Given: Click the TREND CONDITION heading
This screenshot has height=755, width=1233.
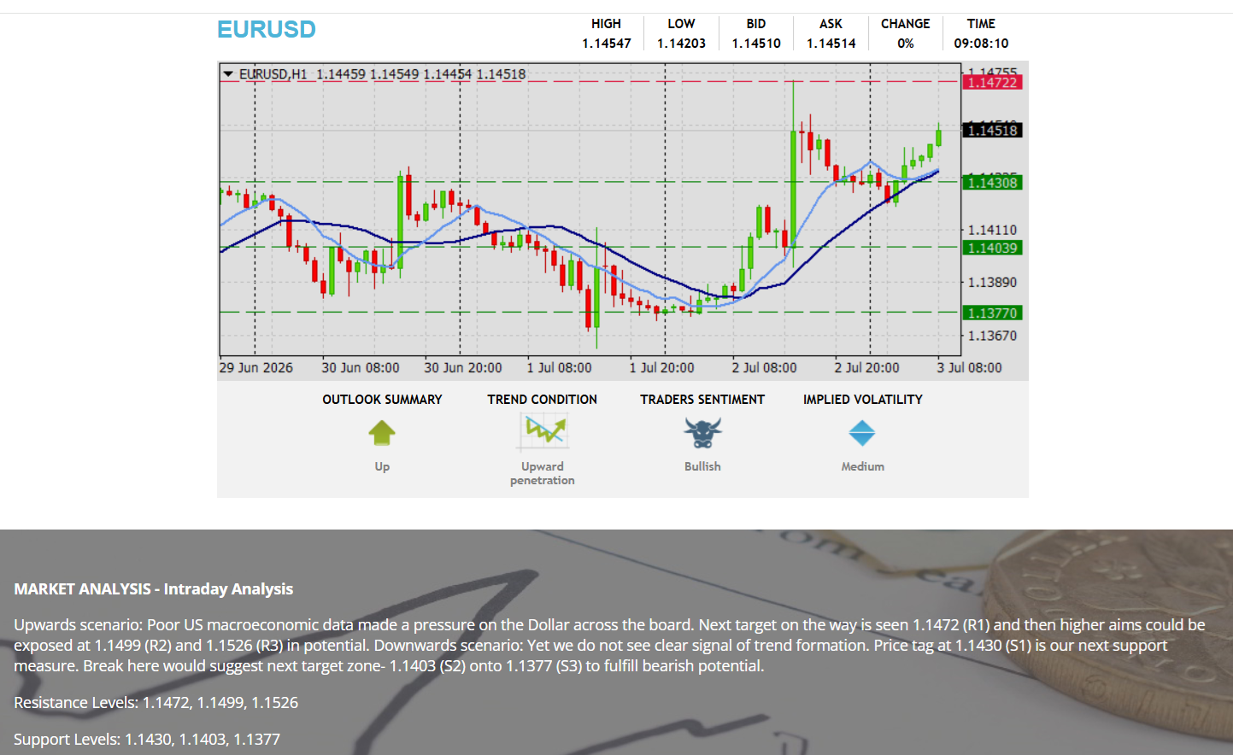Looking at the screenshot, I should (543, 400).
